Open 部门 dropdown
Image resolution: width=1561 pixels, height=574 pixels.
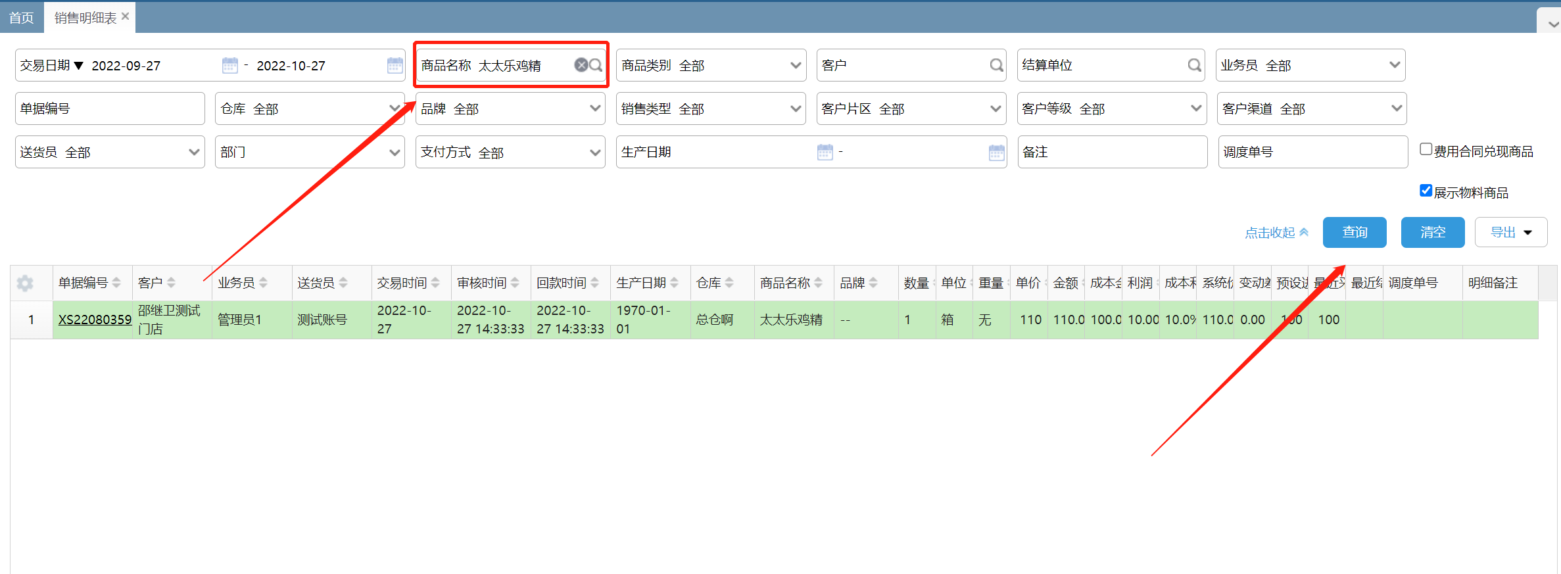310,152
